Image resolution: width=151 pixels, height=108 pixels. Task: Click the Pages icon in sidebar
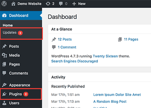coord(4,64)
